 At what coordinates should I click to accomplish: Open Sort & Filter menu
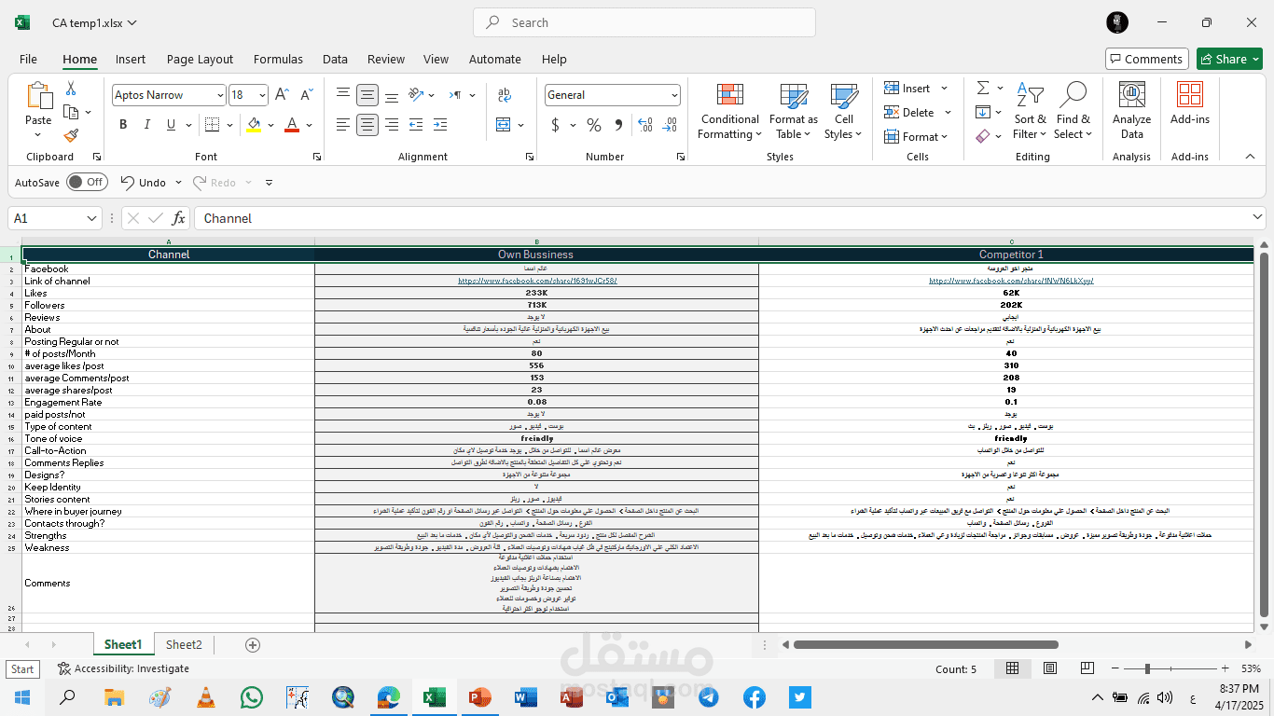tap(1031, 111)
